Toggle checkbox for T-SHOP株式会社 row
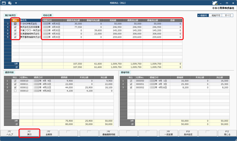Screen dimensions: 237x141 pyautogui.click(x=15, y=24)
